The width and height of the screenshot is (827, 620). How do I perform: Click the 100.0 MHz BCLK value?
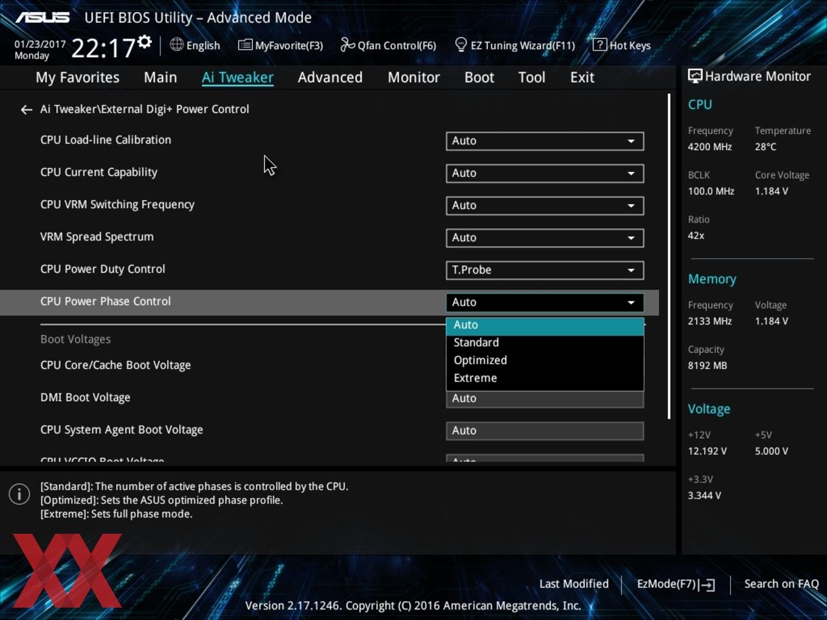711,191
